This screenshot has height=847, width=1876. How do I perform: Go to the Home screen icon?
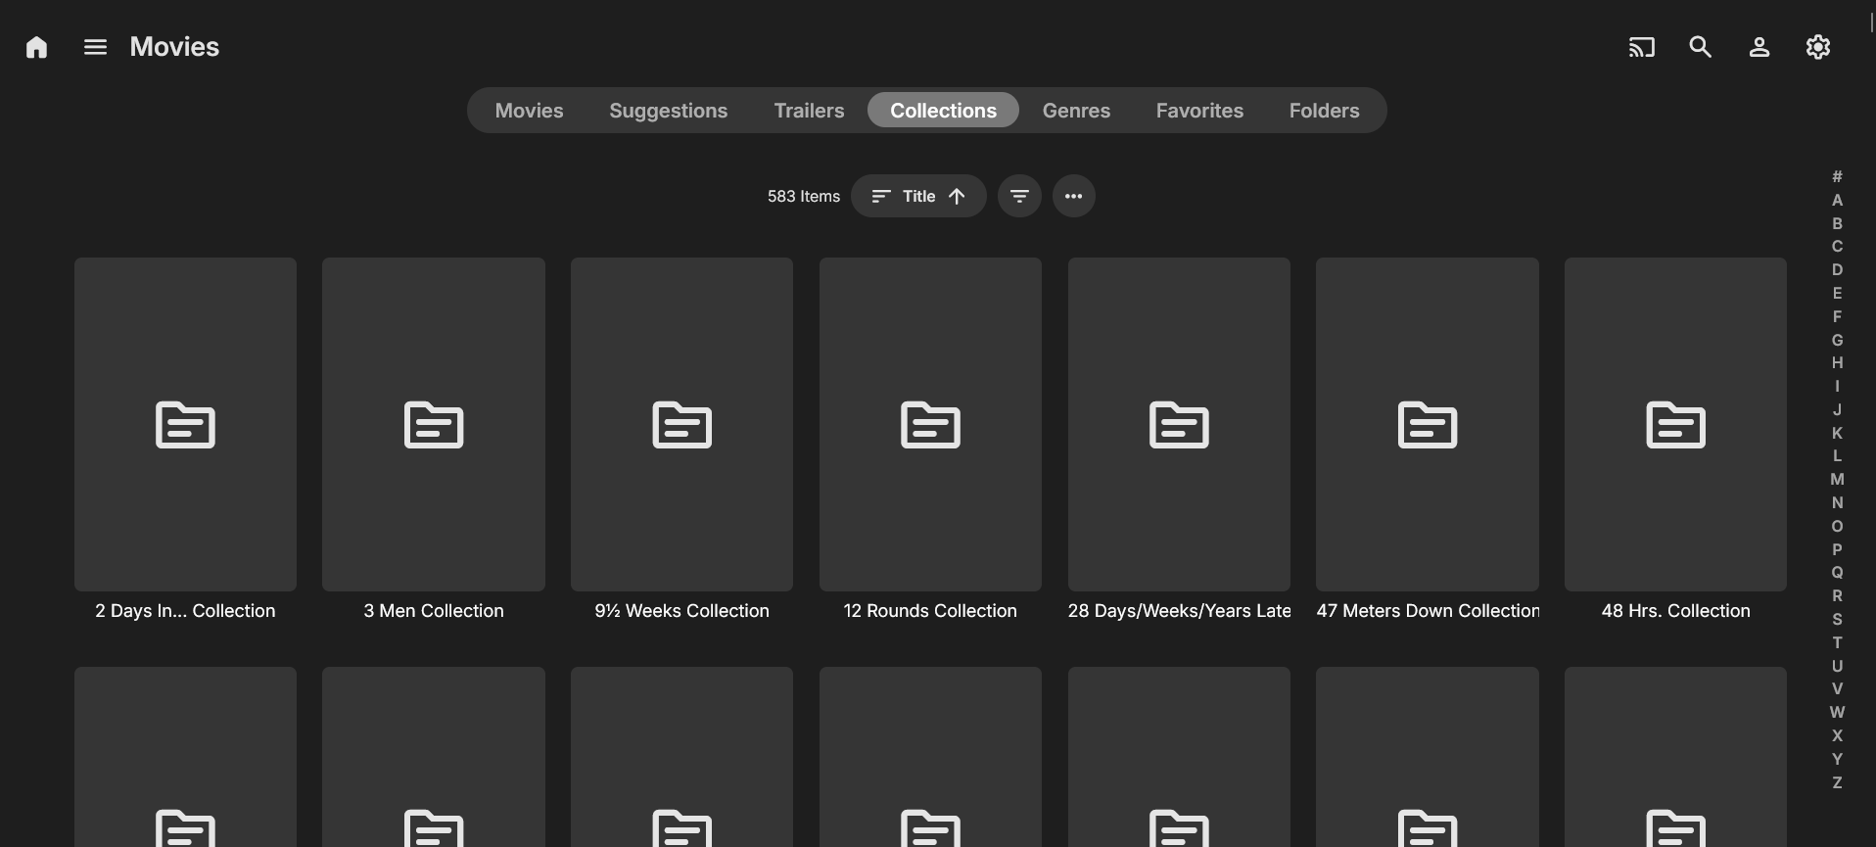click(x=36, y=47)
